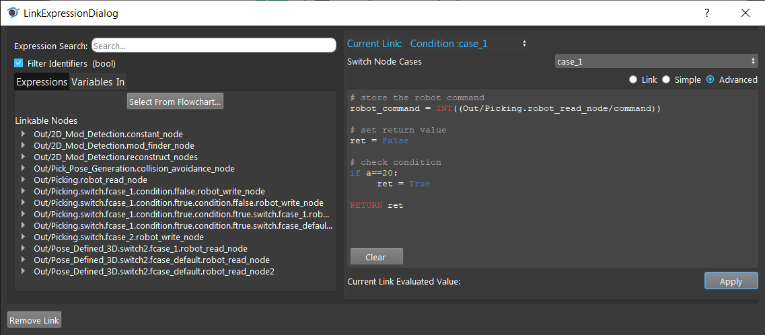765x335 pixels.
Task: Expand Out/Picking.switch.fcase_2.robot_write_node arrow
Action: [23, 237]
